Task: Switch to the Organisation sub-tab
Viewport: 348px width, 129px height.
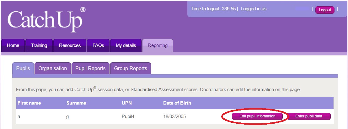Action: 53,68
